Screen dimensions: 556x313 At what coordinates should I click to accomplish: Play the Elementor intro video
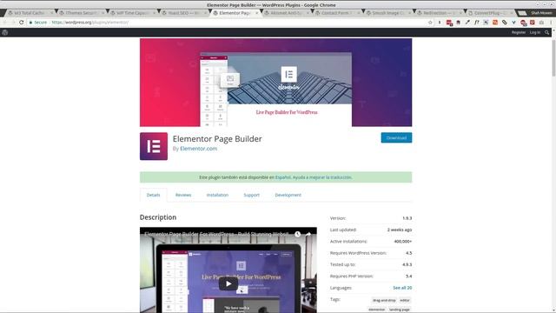pyautogui.click(x=228, y=283)
